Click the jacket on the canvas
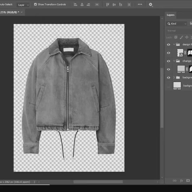 pos(69,96)
